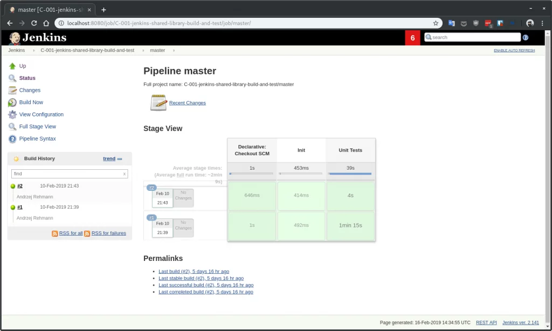Click the red notification badge showing 6
This screenshot has width=552, height=331.
tap(412, 38)
